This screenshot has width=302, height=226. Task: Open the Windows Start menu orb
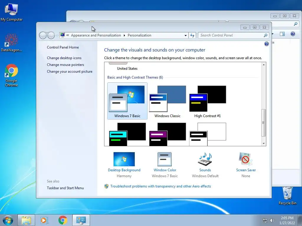click(8, 220)
